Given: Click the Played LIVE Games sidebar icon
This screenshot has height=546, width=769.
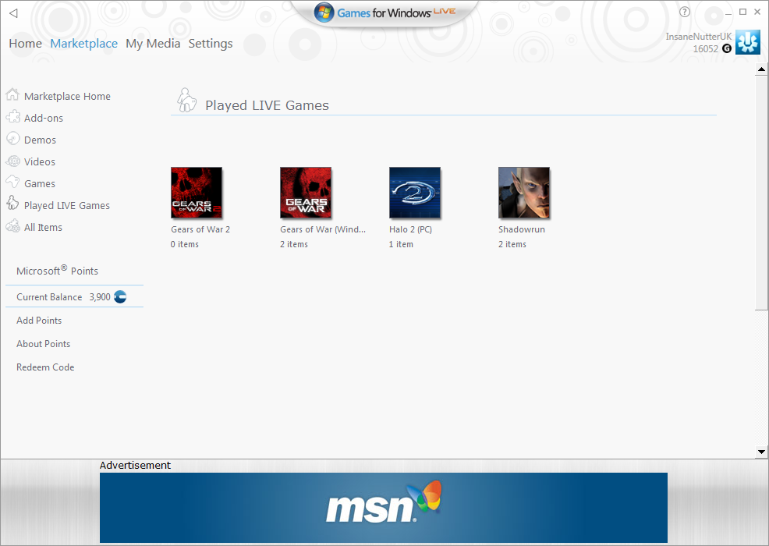Looking at the screenshot, I should click(x=12, y=203).
